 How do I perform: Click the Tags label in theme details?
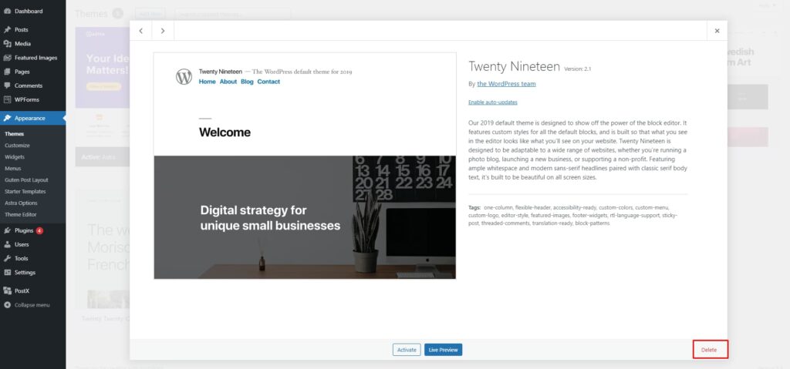point(474,207)
